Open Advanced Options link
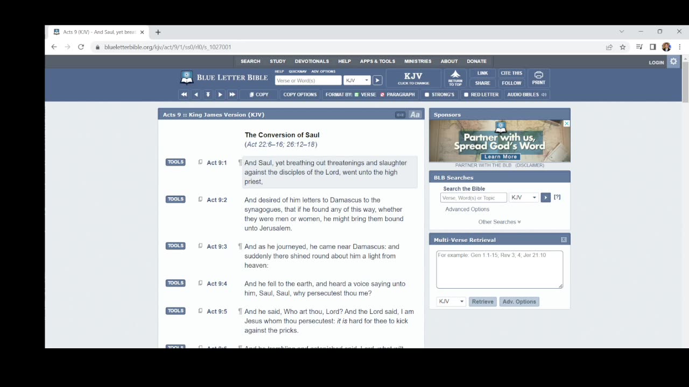Viewport: 689px width, 387px height. (467, 209)
